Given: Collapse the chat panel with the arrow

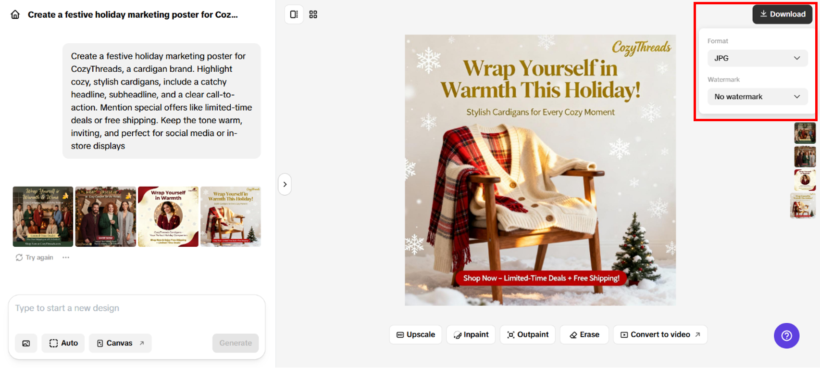Looking at the screenshot, I should [285, 184].
